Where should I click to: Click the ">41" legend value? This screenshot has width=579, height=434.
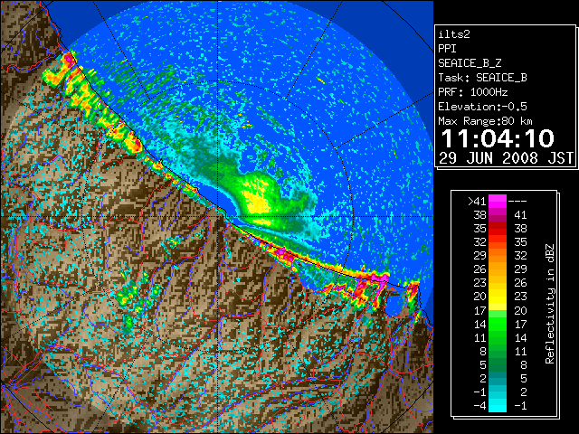point(477,201)
